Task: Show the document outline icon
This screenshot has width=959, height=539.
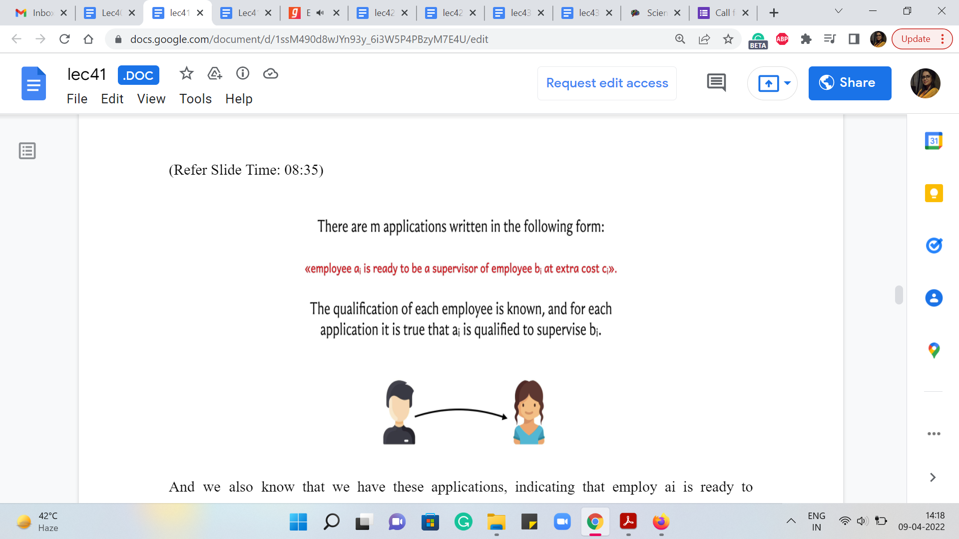Action: pos(27,151)
